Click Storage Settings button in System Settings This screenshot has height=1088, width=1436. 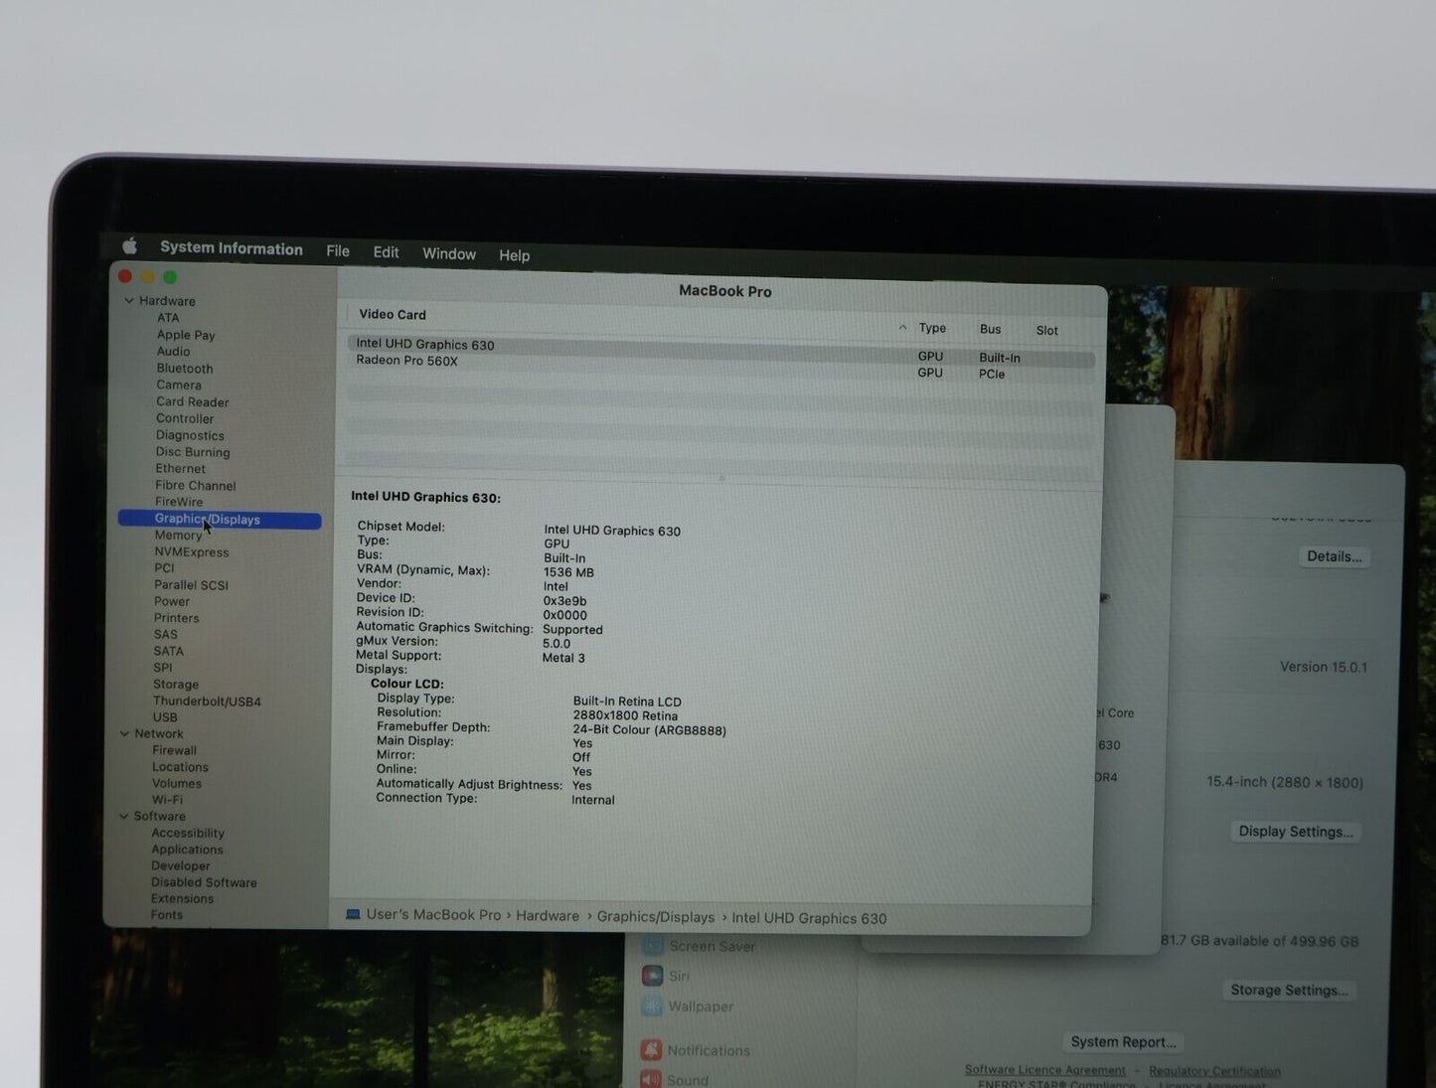(x=1290, y=990)
